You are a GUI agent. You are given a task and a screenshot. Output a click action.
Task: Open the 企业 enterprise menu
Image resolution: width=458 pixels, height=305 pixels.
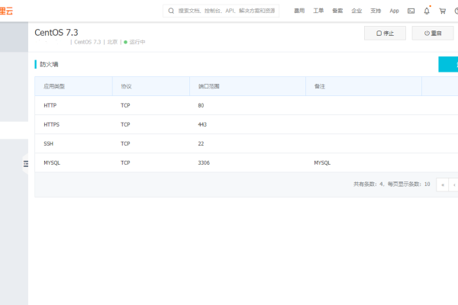(356, 11)
